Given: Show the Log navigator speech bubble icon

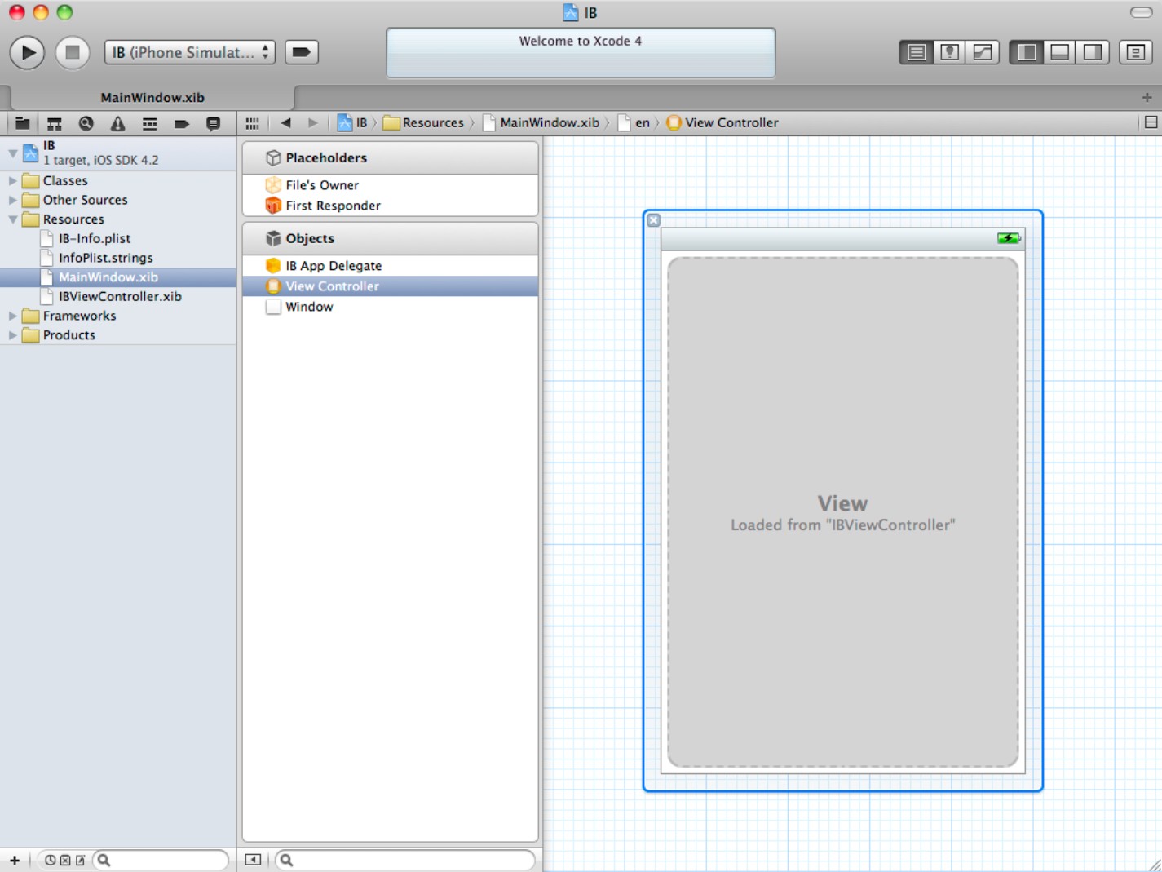Looking at the screenshot, I should coord(213,123).
